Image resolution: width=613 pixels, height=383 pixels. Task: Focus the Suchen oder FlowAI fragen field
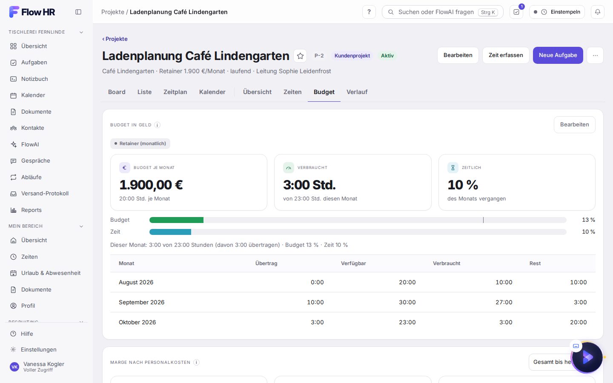[x=443, y=12]
